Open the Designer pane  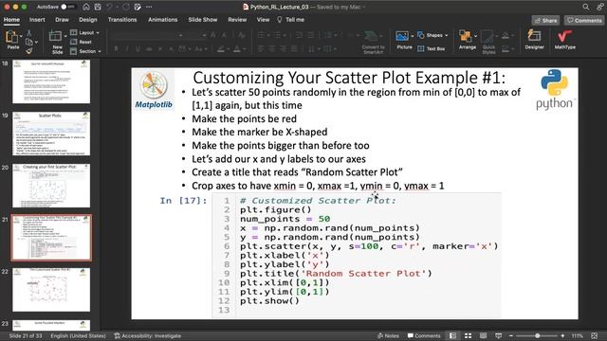click(535, 40)
